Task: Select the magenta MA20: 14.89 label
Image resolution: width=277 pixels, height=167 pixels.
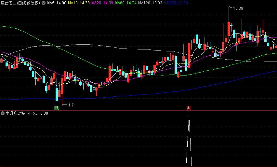Action: point(102,3)
